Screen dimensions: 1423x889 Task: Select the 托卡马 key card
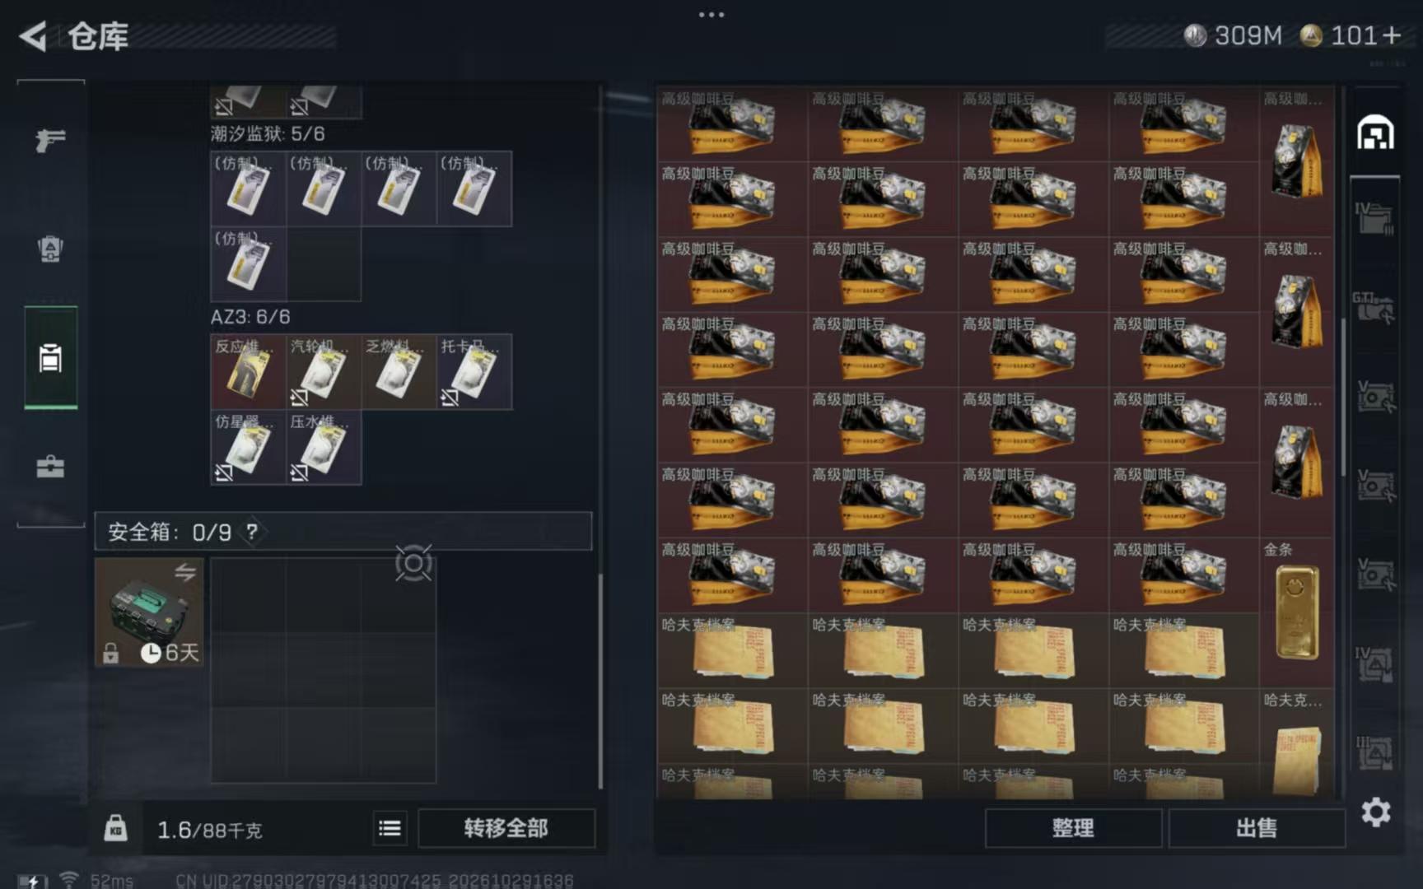(x=474, y=372)
